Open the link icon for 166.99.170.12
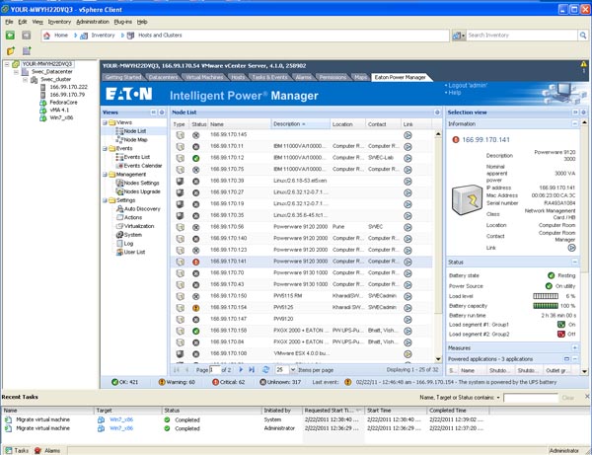This screenshot has height=455, width=592. (x=407, y=158)
